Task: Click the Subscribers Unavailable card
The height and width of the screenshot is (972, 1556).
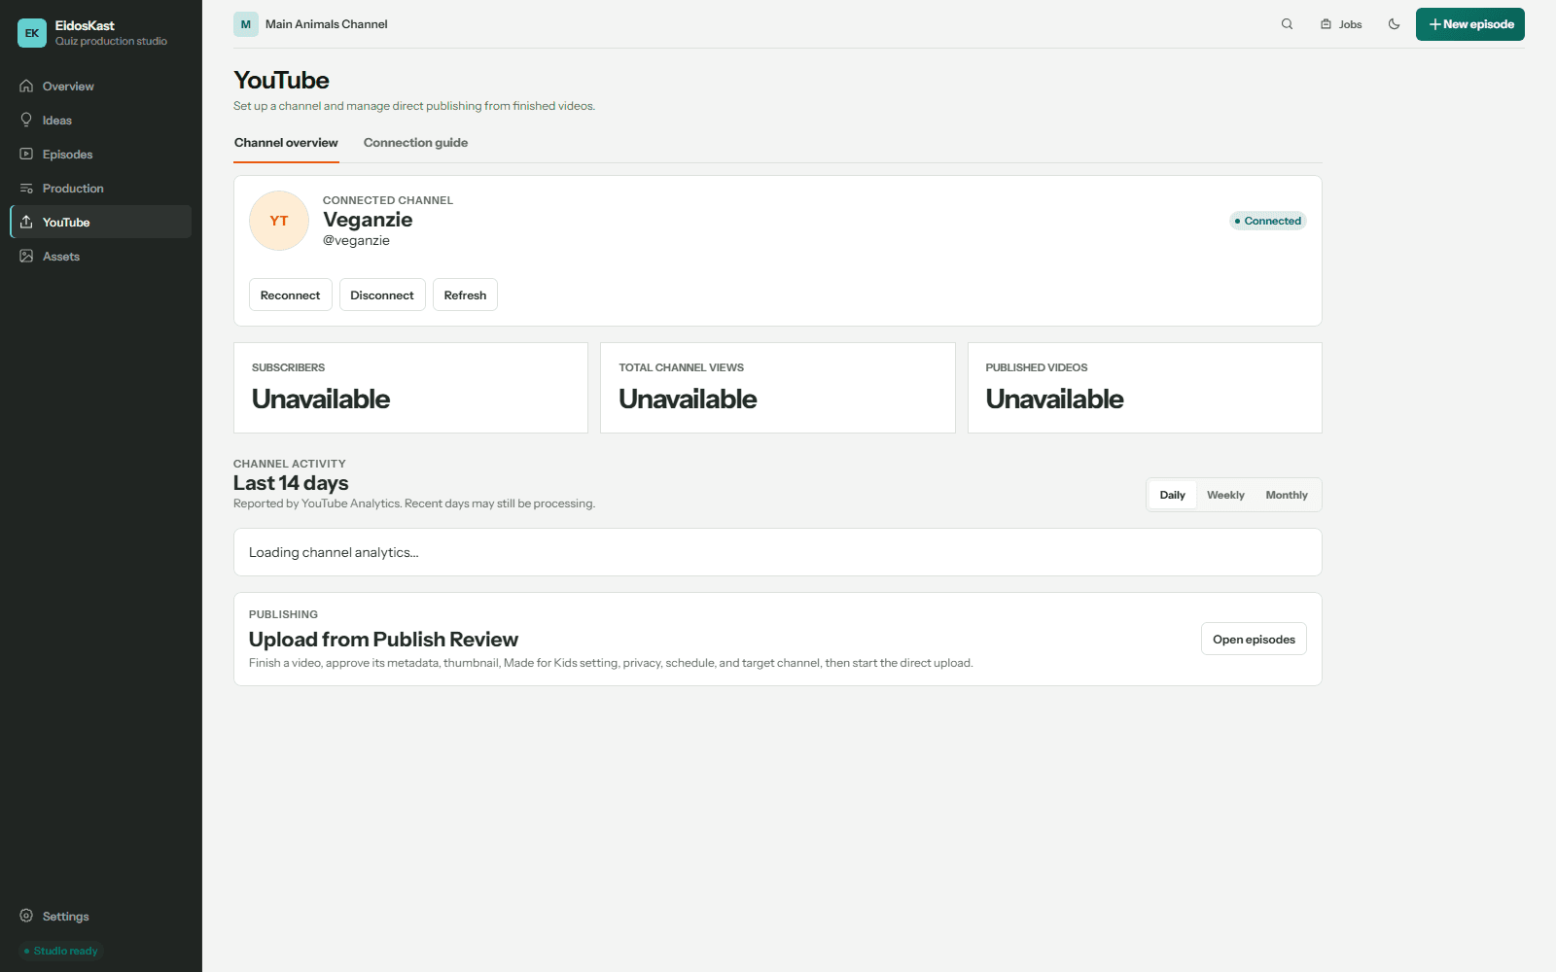Action: coord(410,388)
